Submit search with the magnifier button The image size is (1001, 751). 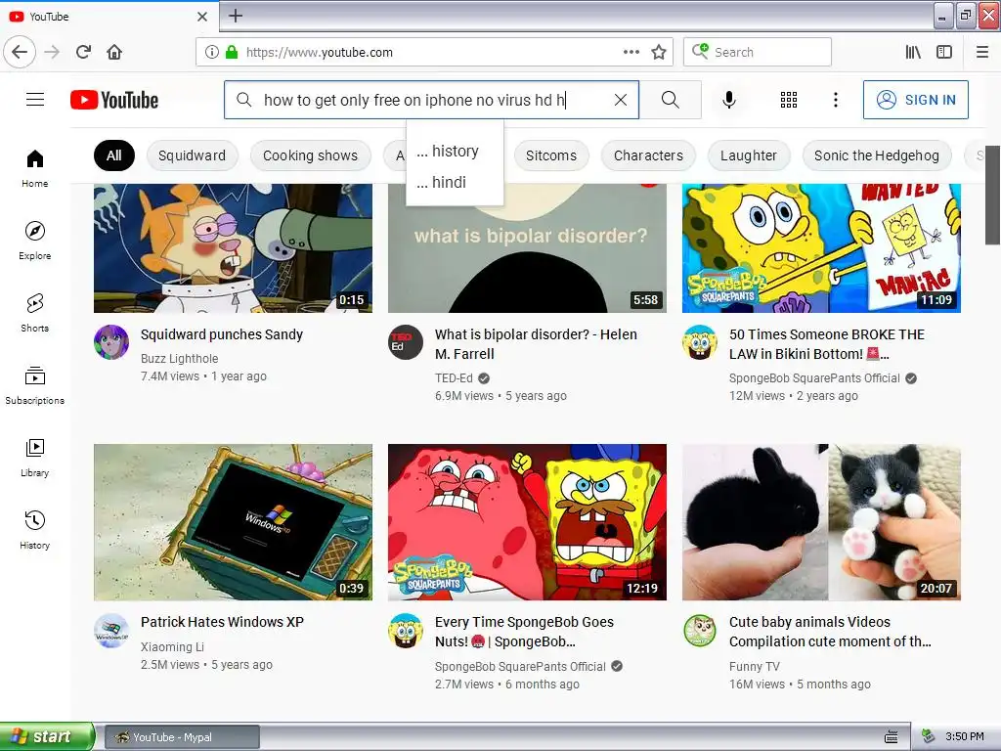[x=671, y=100]
